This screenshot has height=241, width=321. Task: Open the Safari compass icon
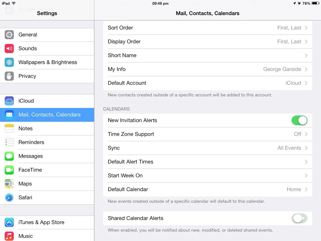point(9,198)
